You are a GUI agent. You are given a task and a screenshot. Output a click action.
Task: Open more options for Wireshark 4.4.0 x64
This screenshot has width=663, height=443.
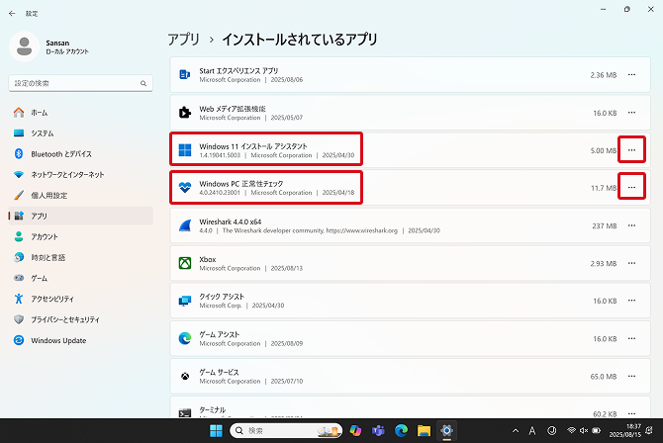[632, 225]
